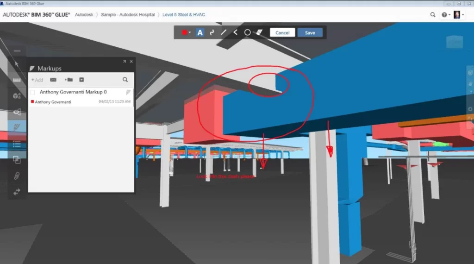Select the Text markup tool
Screen dimensions: 474x264
click(200, 32)
